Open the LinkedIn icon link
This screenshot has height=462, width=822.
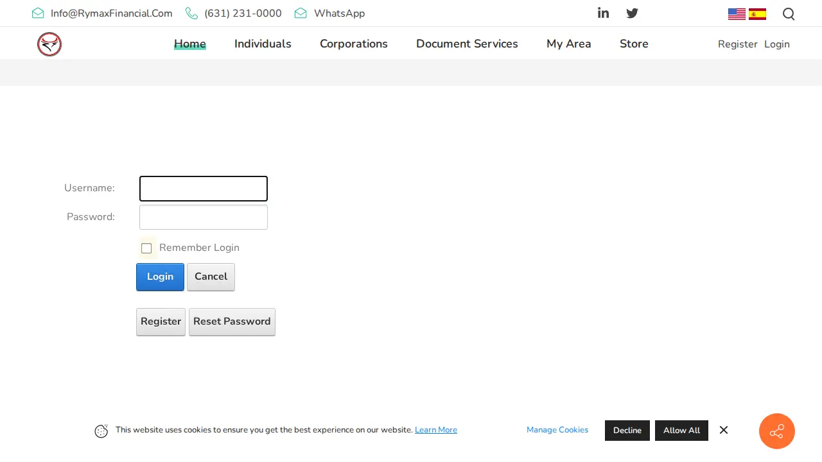(x=603, y=13)
